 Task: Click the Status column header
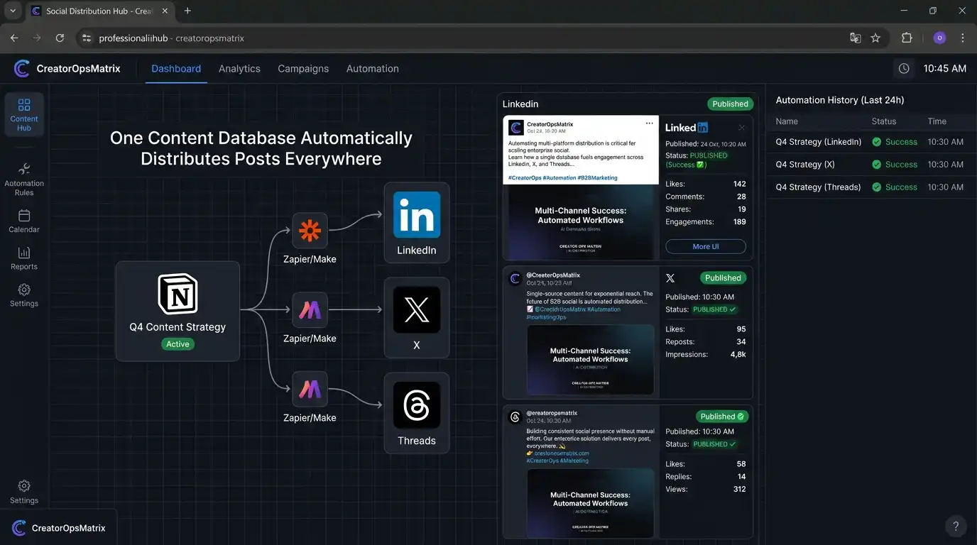[x=884, y=121]
